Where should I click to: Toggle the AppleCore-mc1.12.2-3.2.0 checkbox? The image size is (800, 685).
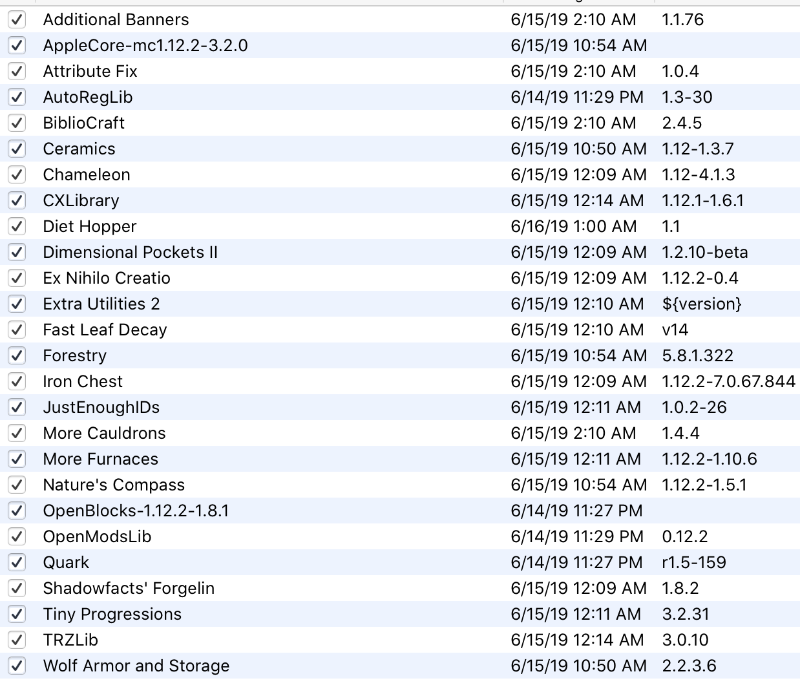tap(17, 45)
